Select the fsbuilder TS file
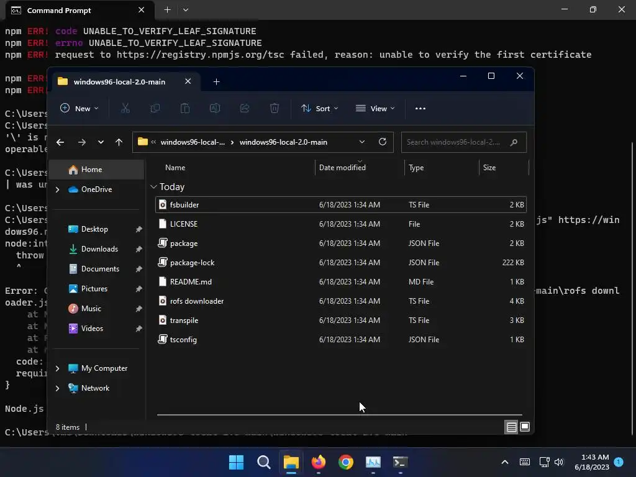Image resolution: width=636 pixels, height=477 pixels. [341, 205]
